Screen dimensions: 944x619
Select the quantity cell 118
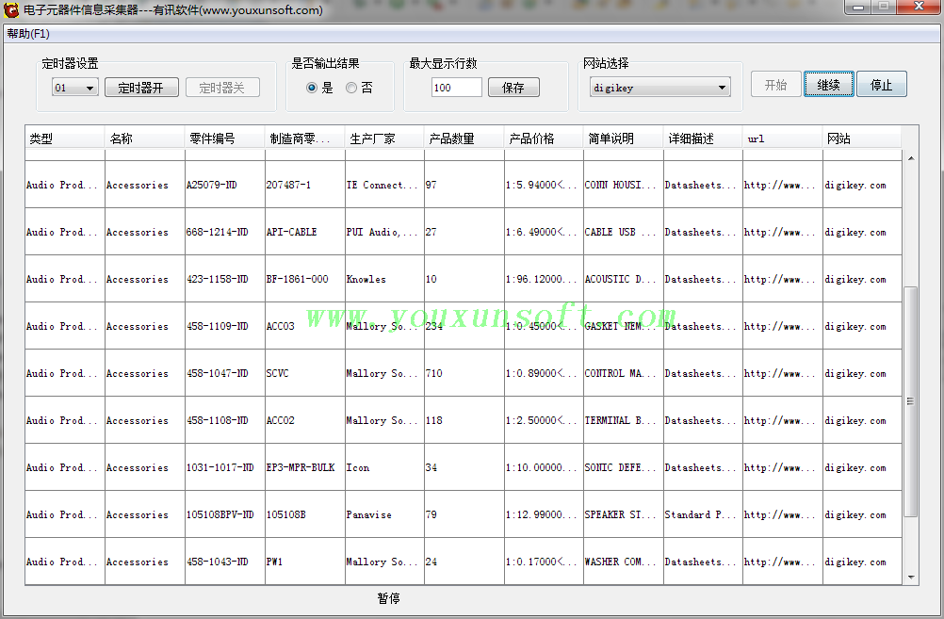pos(464,420)
